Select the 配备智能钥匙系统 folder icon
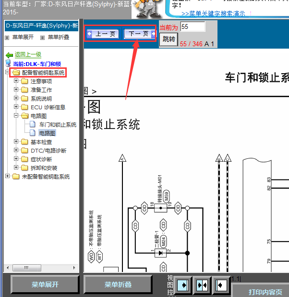289x297 pixels. pyautogui.click(x=16, y=72)
